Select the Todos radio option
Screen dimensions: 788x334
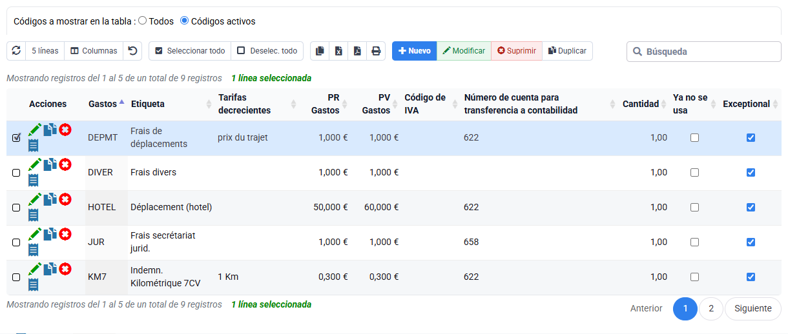point(143,21)
